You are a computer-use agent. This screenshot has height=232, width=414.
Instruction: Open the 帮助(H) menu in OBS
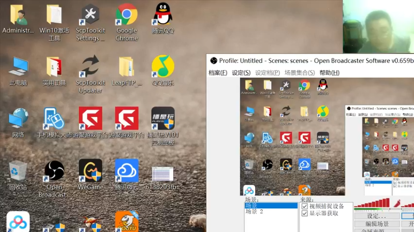pos(330,73)
